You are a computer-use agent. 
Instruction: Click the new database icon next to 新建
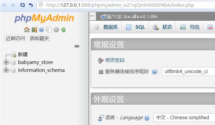(x=13, y=55)
